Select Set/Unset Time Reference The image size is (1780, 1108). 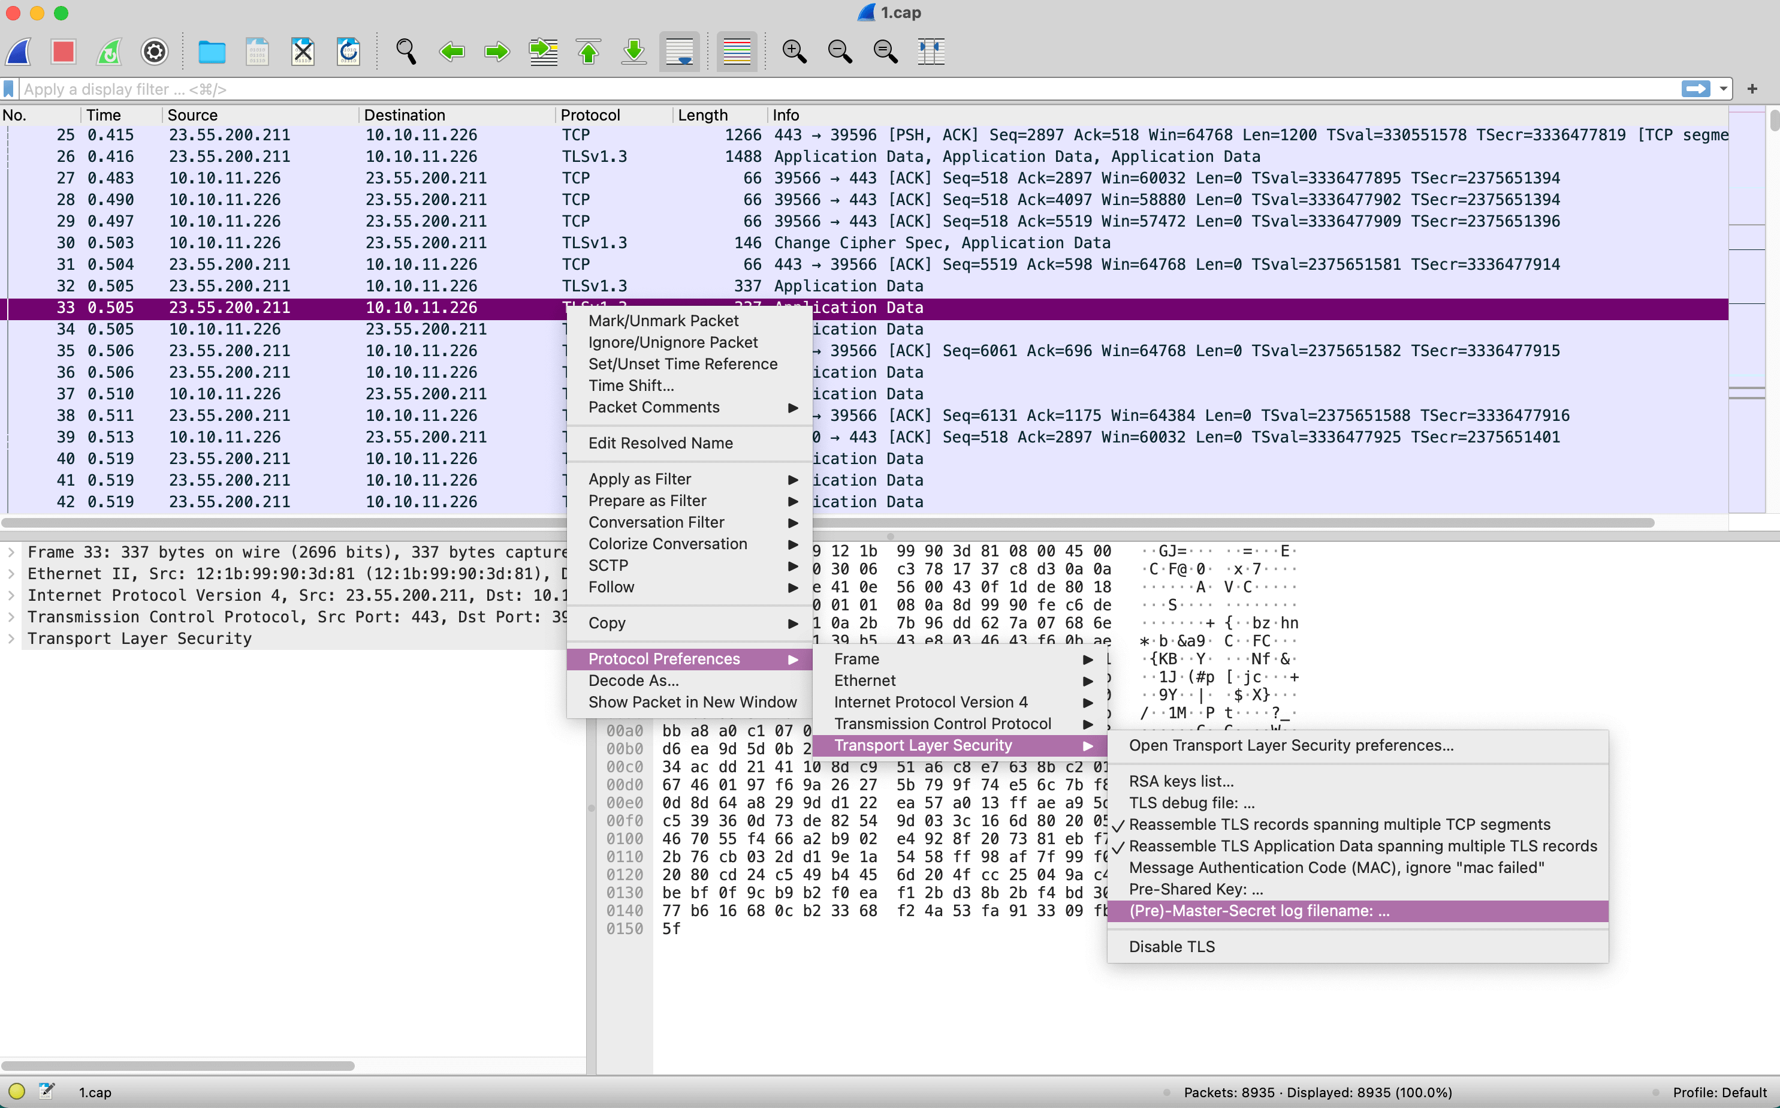click(x=689, y=364)
